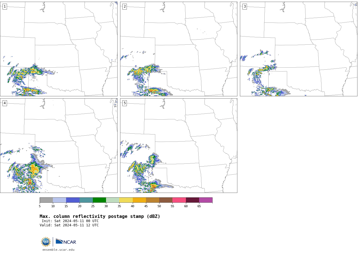Click the pale green 30-35 dBZ swatch
Viewport: 360px width, 253px height.
[112, 200]
